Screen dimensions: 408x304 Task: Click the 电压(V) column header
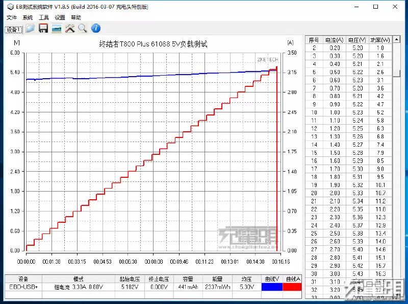coord(358,40)
